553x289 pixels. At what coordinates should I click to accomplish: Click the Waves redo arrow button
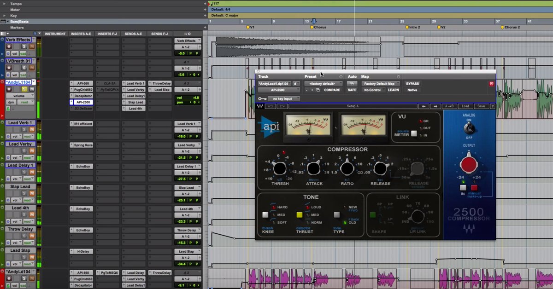pyautogui.click(x=282, y=106)
